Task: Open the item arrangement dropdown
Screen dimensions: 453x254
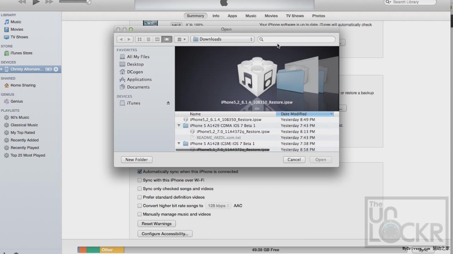Action: pyautogui.click(x=181, y=39)
